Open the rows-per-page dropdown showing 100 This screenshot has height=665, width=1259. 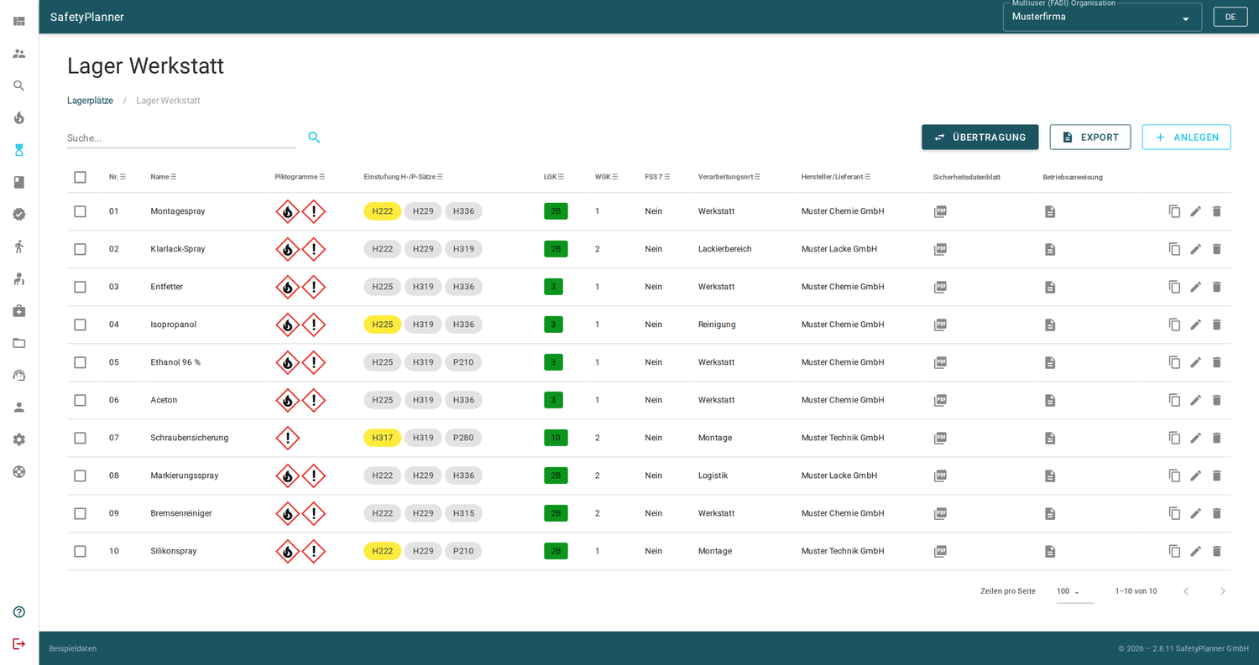(1074, 591)
